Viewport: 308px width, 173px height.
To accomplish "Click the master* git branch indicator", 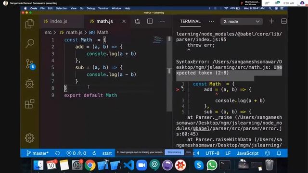I will (38, 153).
